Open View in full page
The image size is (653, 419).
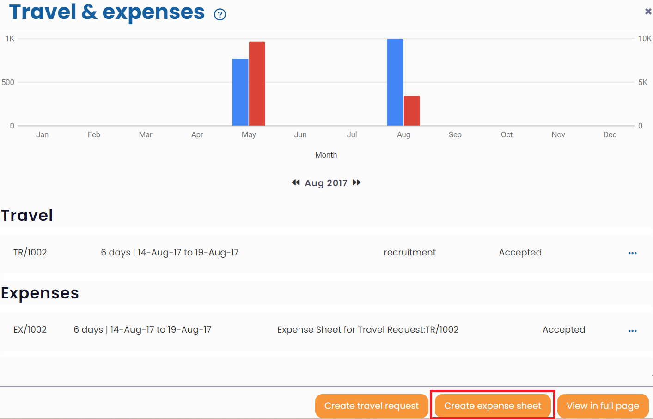point(603,406)
